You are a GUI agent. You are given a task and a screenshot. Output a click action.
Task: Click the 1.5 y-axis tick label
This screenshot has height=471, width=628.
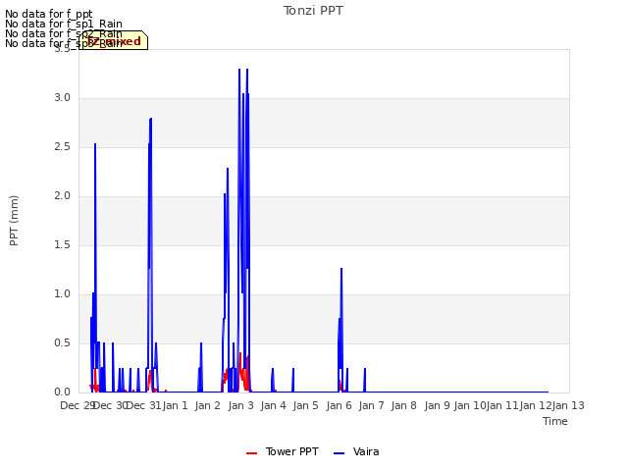62,244
